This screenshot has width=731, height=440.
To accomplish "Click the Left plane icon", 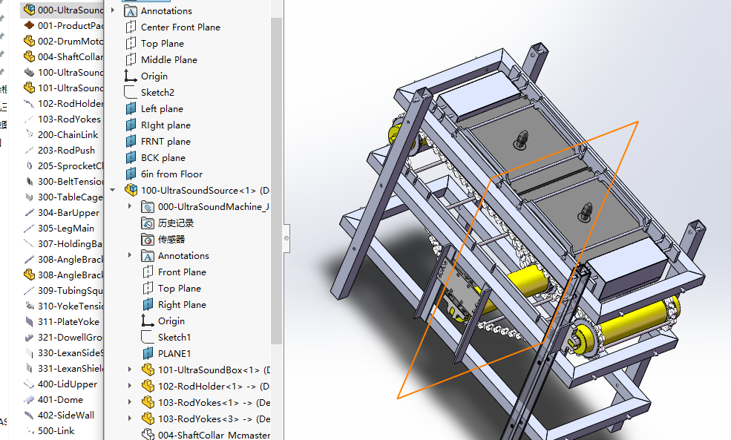I will coord(131,108).
